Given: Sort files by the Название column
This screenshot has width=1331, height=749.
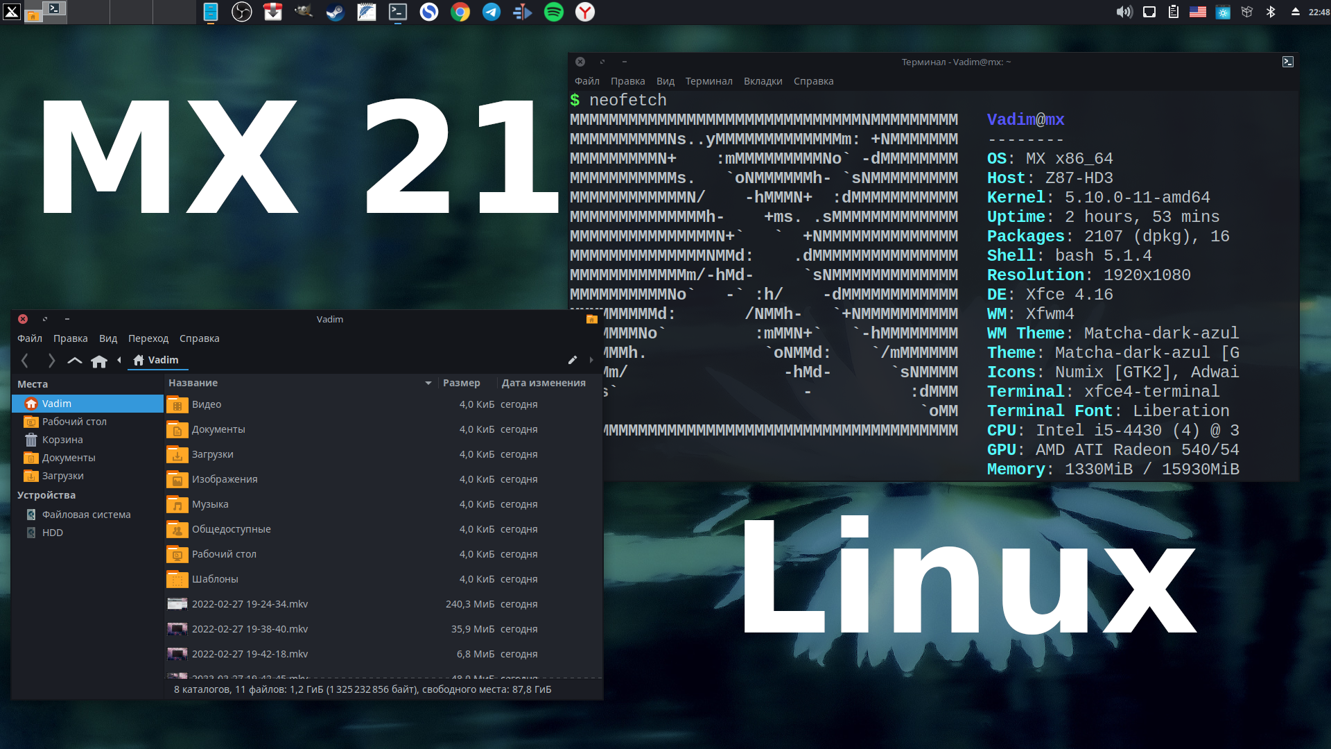Looking at the screenshot, I should (x=300, y=383).
